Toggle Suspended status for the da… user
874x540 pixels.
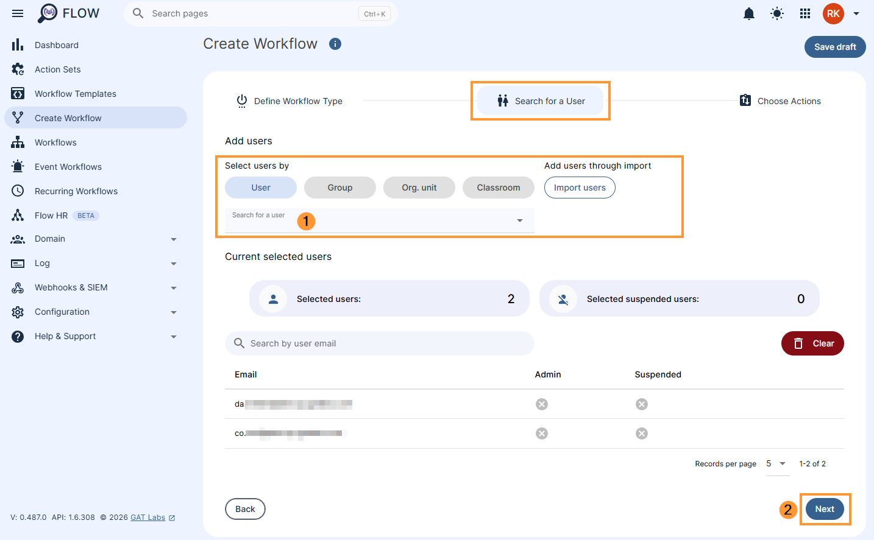point(642,404)
